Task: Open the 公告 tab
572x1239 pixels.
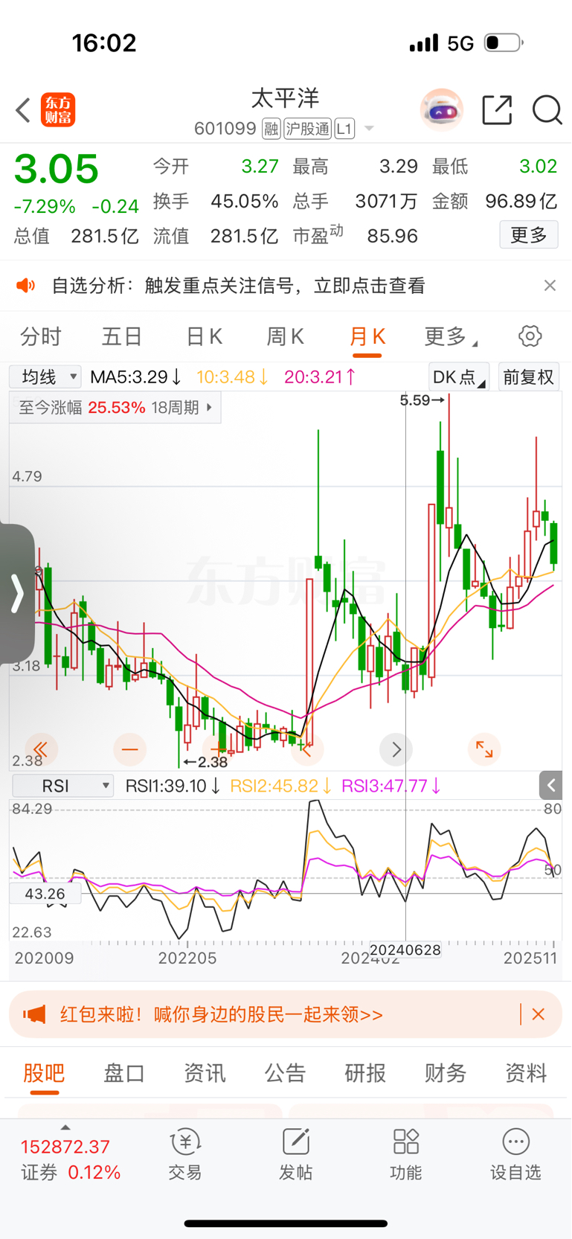Action: click(285, 1073)
